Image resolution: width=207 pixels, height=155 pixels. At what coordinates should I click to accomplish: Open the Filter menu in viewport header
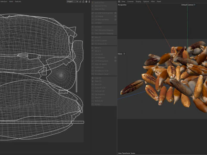pyautogui.click(x=153, y=1)
